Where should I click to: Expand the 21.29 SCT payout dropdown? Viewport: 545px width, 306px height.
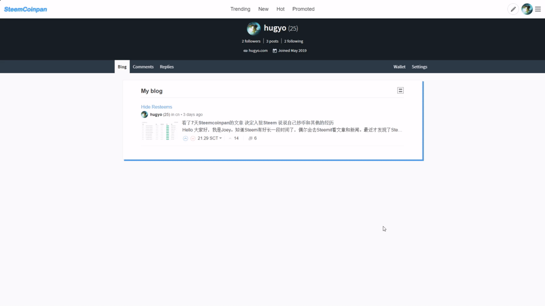210,138
